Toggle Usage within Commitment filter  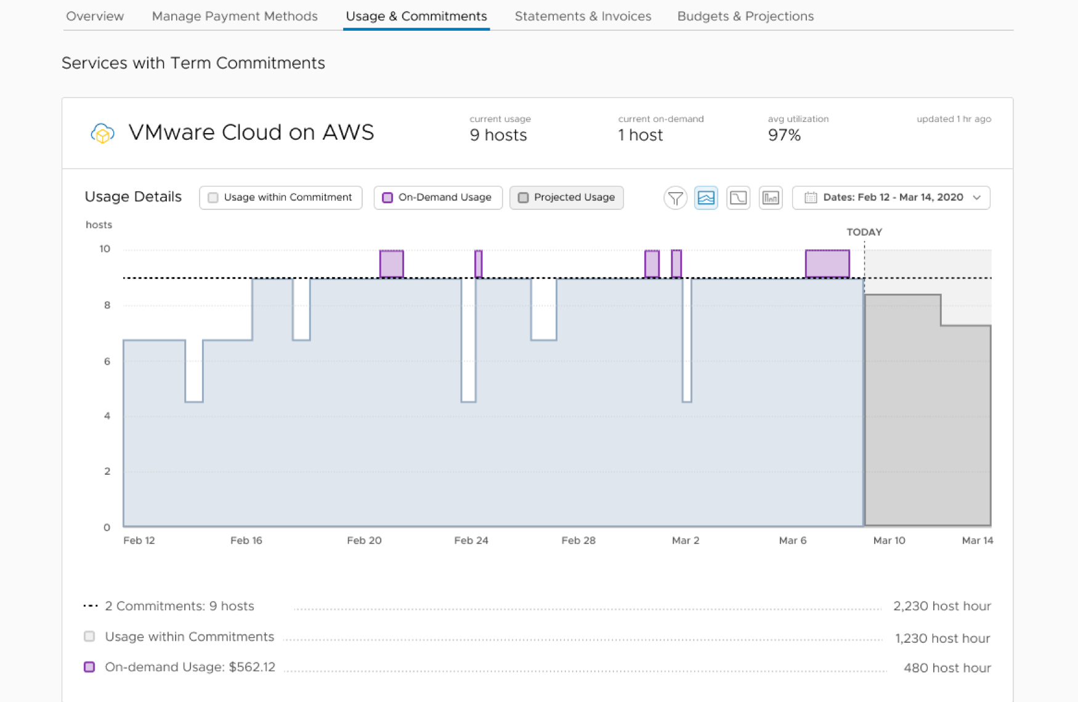click(281, 198)
